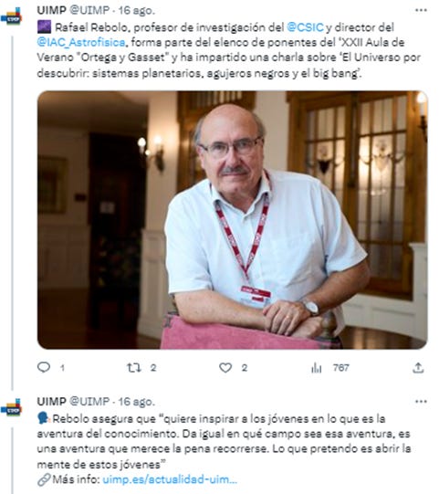Click the reply icon under first tweet

click(x=44, y=367)
